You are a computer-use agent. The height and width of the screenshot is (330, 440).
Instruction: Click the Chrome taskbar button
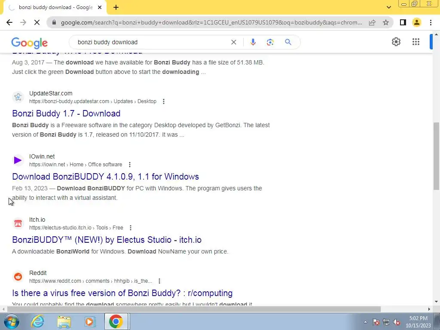click(x=116, y=321)
